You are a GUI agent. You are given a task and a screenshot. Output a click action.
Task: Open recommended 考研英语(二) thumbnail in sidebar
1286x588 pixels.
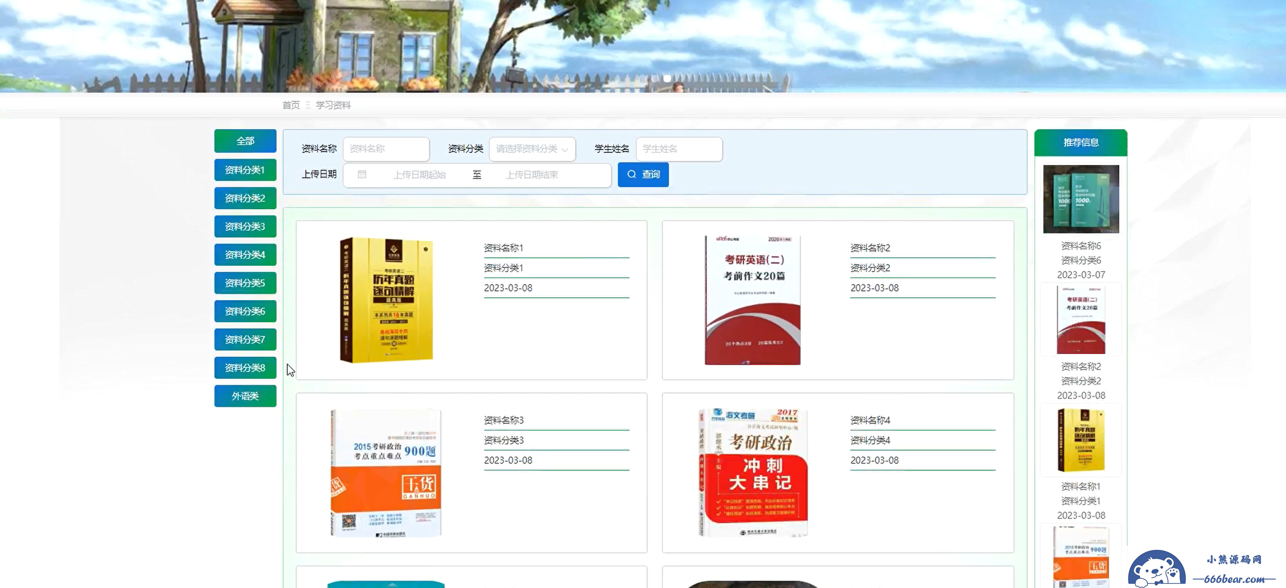coord(1081,320)
